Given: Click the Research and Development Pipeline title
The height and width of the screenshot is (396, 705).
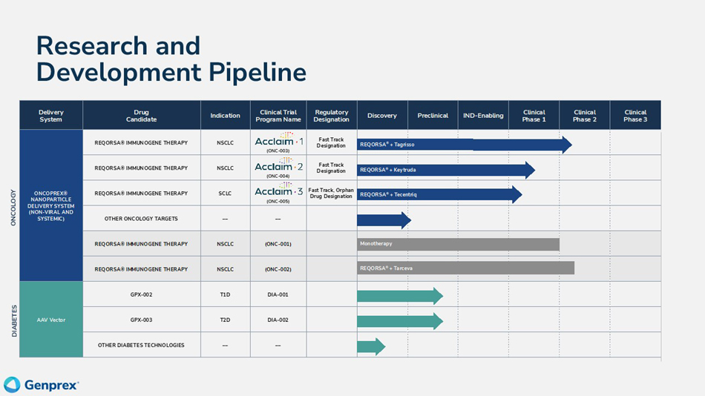Looking at the screenshot, I should click(x=171, y=59).
